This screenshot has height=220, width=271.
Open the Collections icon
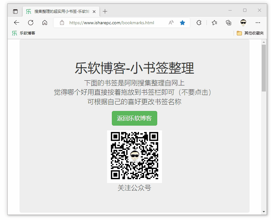coord(228,23)
